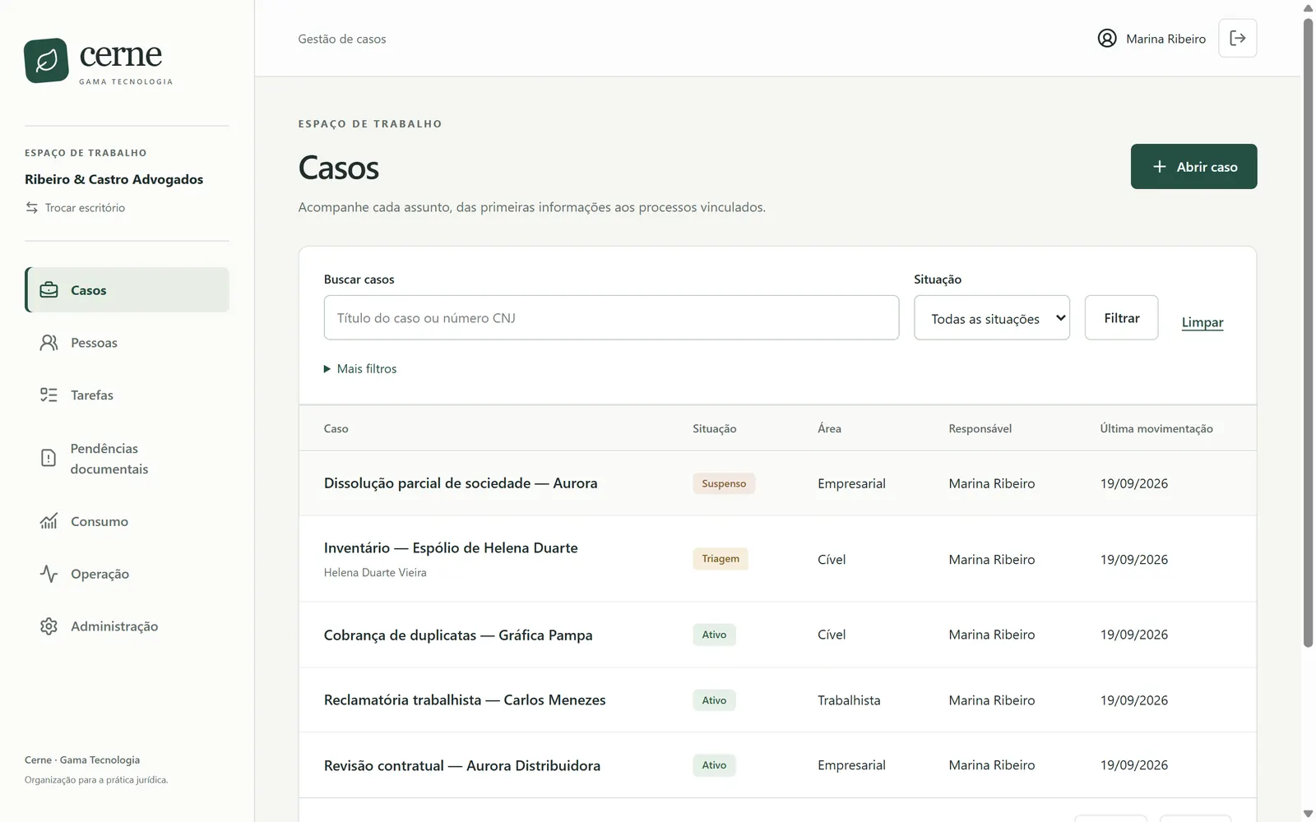1316x822 pixels.
Task: Open the Todas as situações dropdown
Action: 991,318
